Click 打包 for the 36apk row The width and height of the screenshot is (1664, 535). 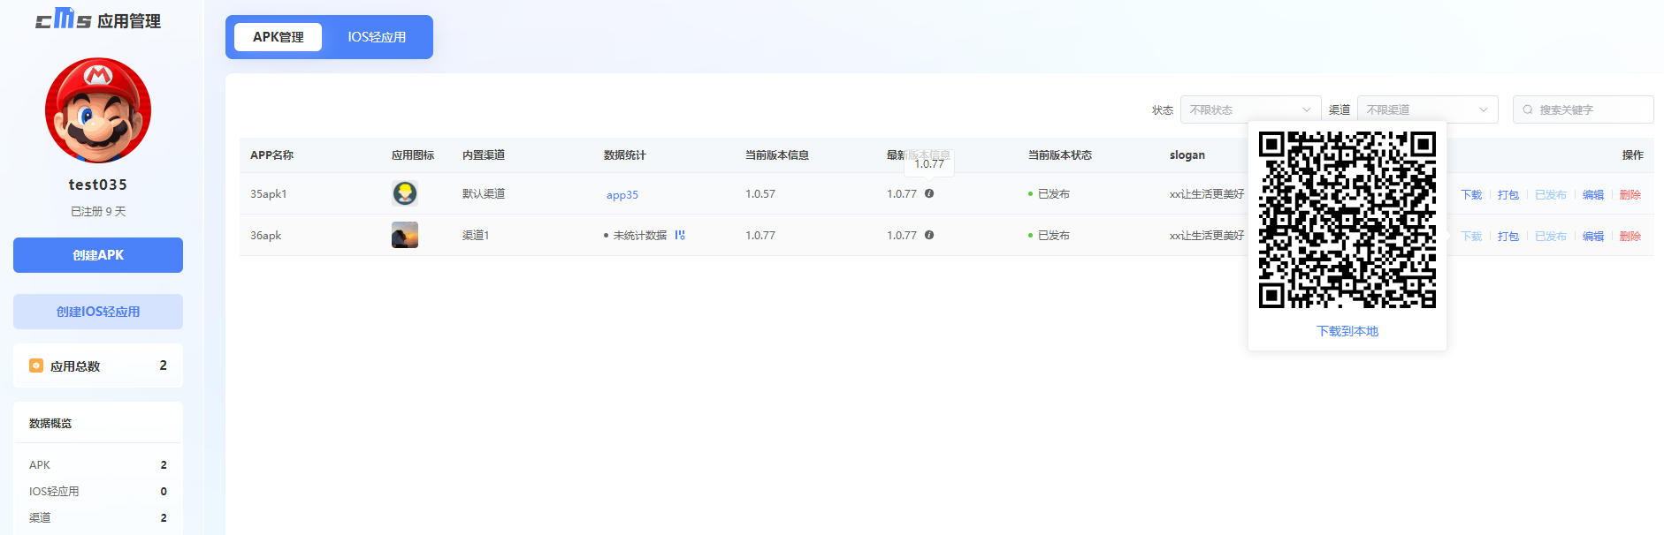click(x=1508, y=236)
